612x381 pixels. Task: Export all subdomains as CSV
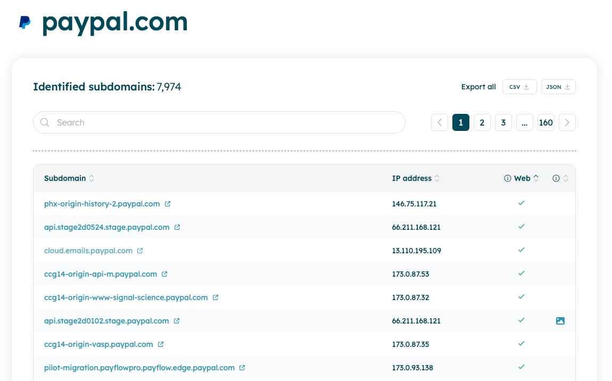pyautogui.click(x=519, y=87)
